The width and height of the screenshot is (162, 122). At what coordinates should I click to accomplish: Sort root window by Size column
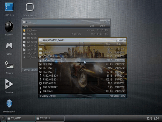click(x=92, y=26)
